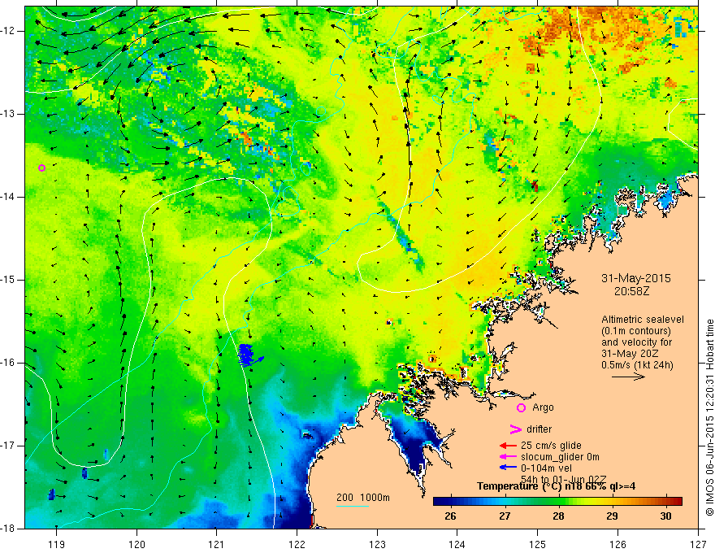The height and width of the screenshot is (553, 715).
Task: Click the latitude axis label '-15'
Action: click(8, 280)
